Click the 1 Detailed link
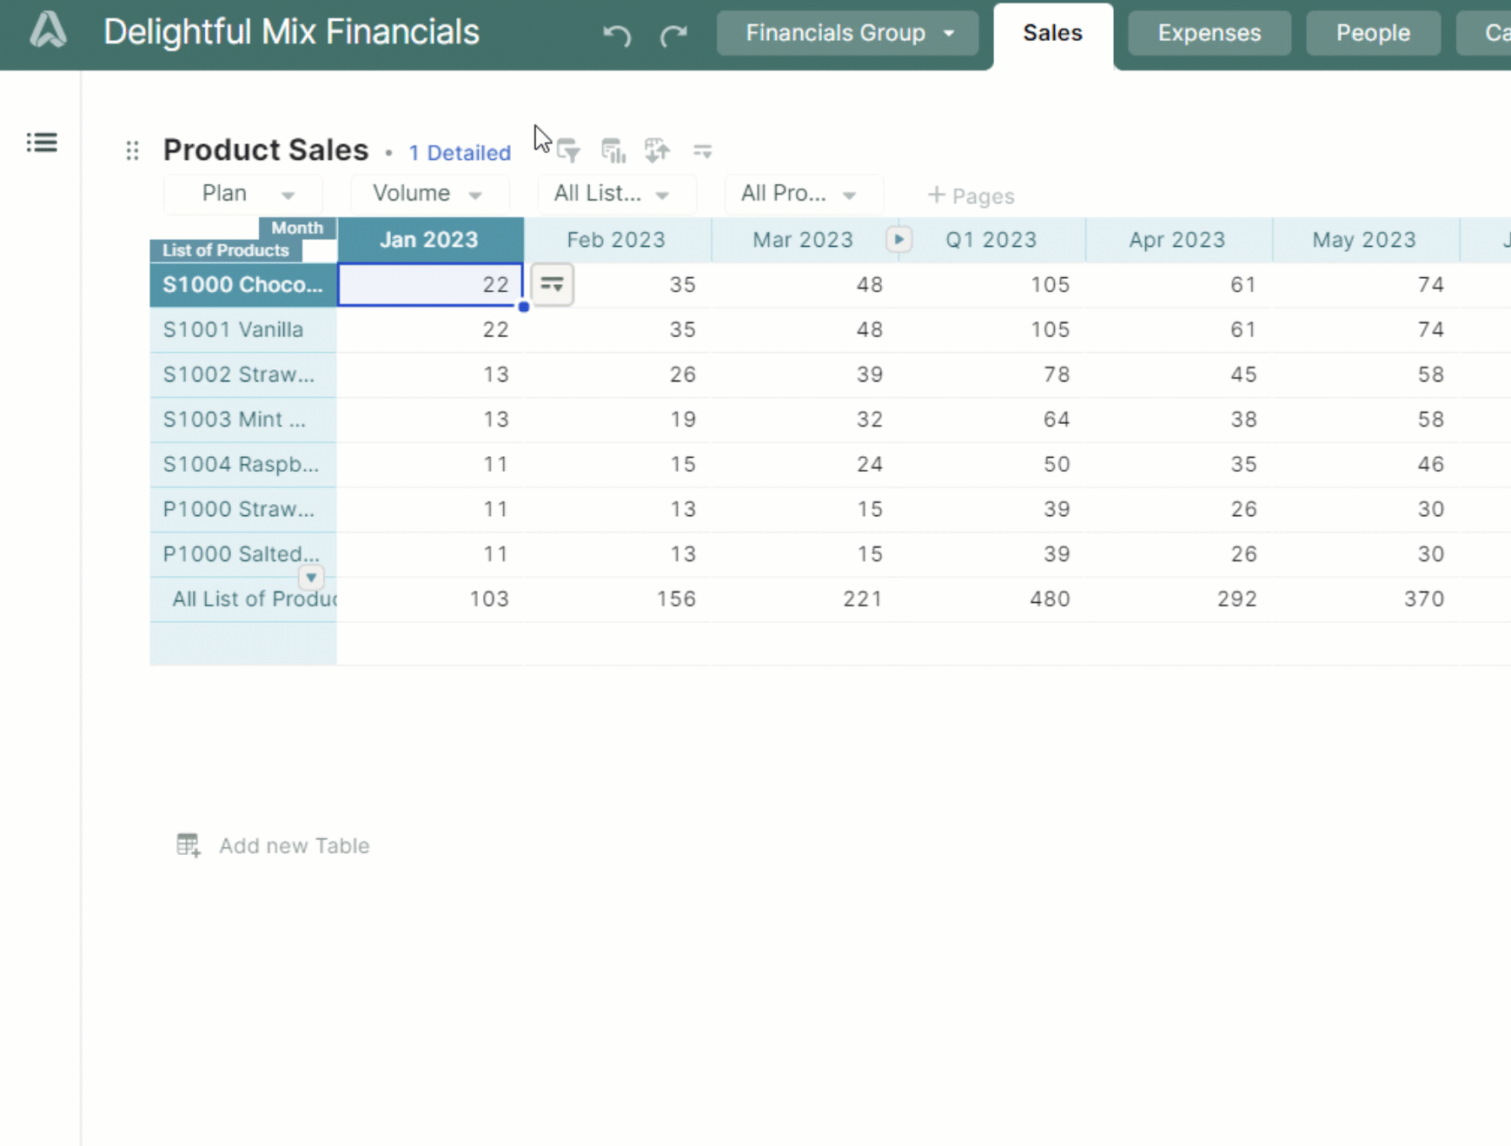1511x1146 pixels. (460, 153)
